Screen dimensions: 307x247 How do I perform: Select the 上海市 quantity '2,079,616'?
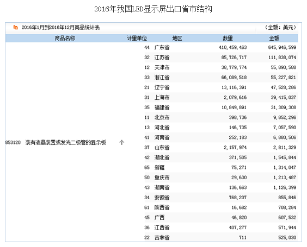(235, 97)
